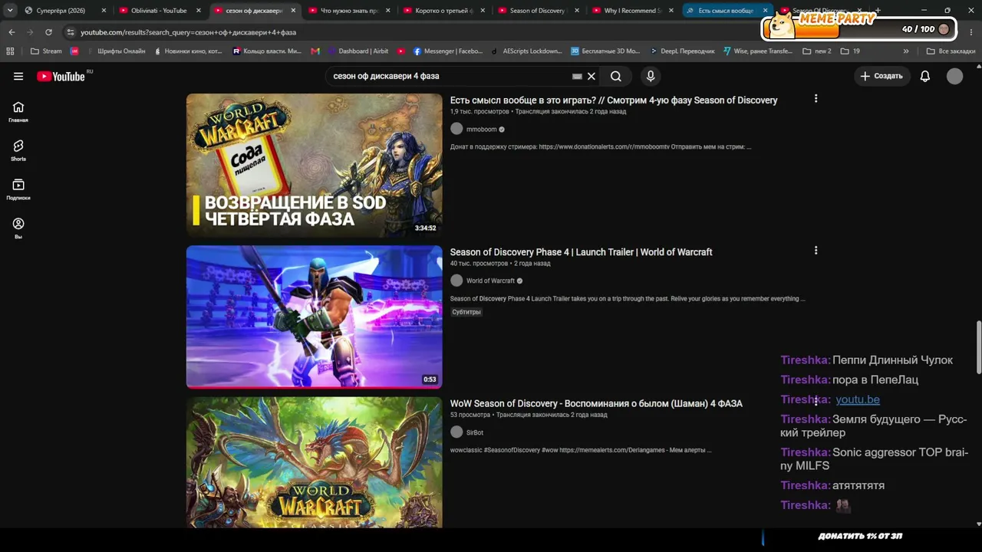Screen dimensions: 982x552
Task: Open the Вы profile section in sidebar
Action: pyautogui.click(x=18, y=228)
